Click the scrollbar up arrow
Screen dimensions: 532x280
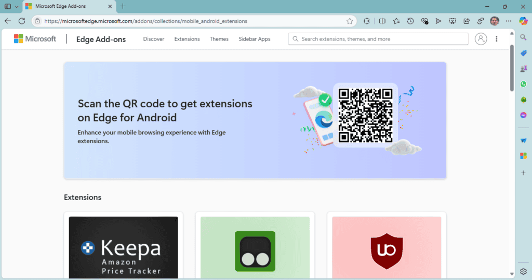[x=512, y=33]
